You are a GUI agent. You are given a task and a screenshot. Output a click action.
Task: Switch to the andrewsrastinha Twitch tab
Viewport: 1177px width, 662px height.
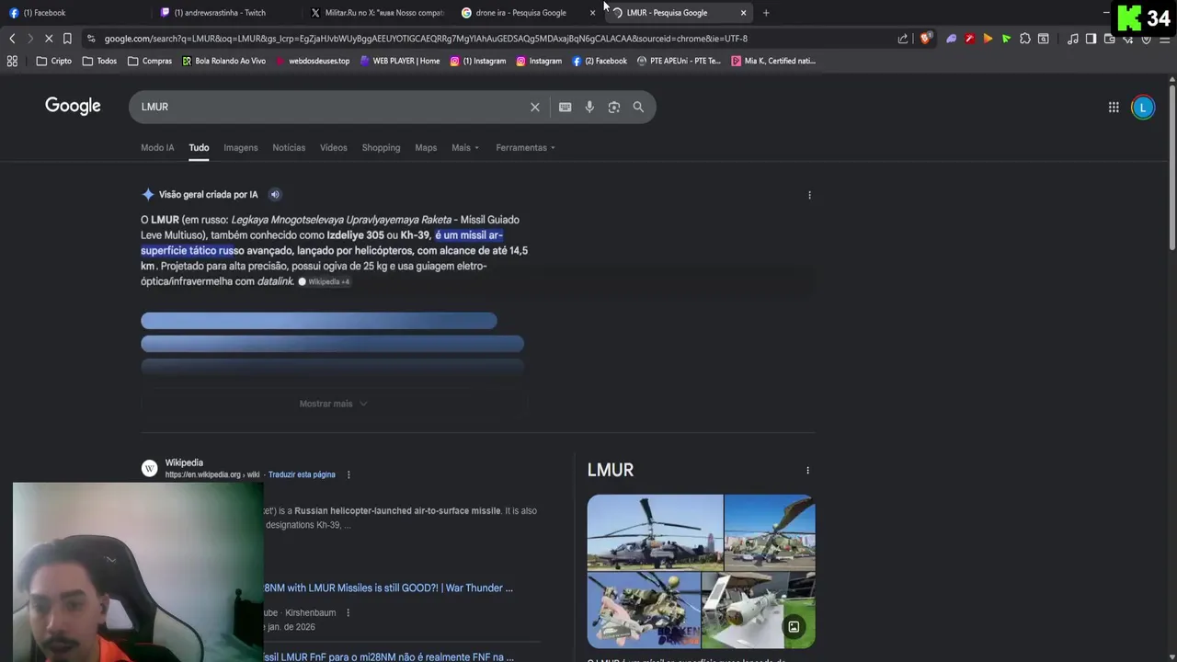coord(225,13)
